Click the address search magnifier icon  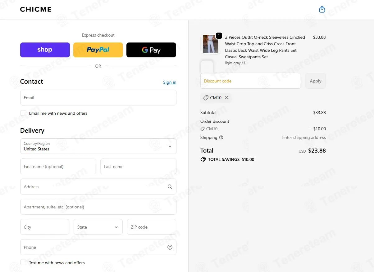point(170,187)
